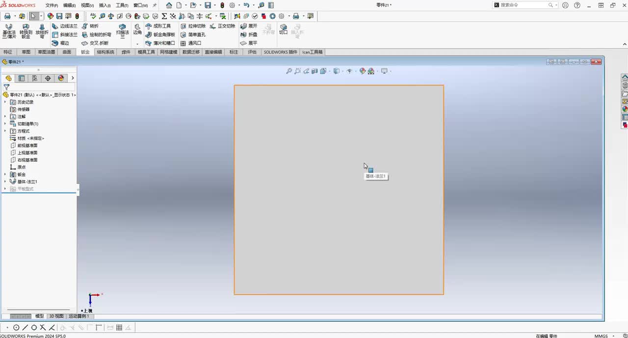Click the 钣金角撑板 sheet metal gusset tool
Image resolution: width=628 pixels, height=338 pixels.
(160, 35)
